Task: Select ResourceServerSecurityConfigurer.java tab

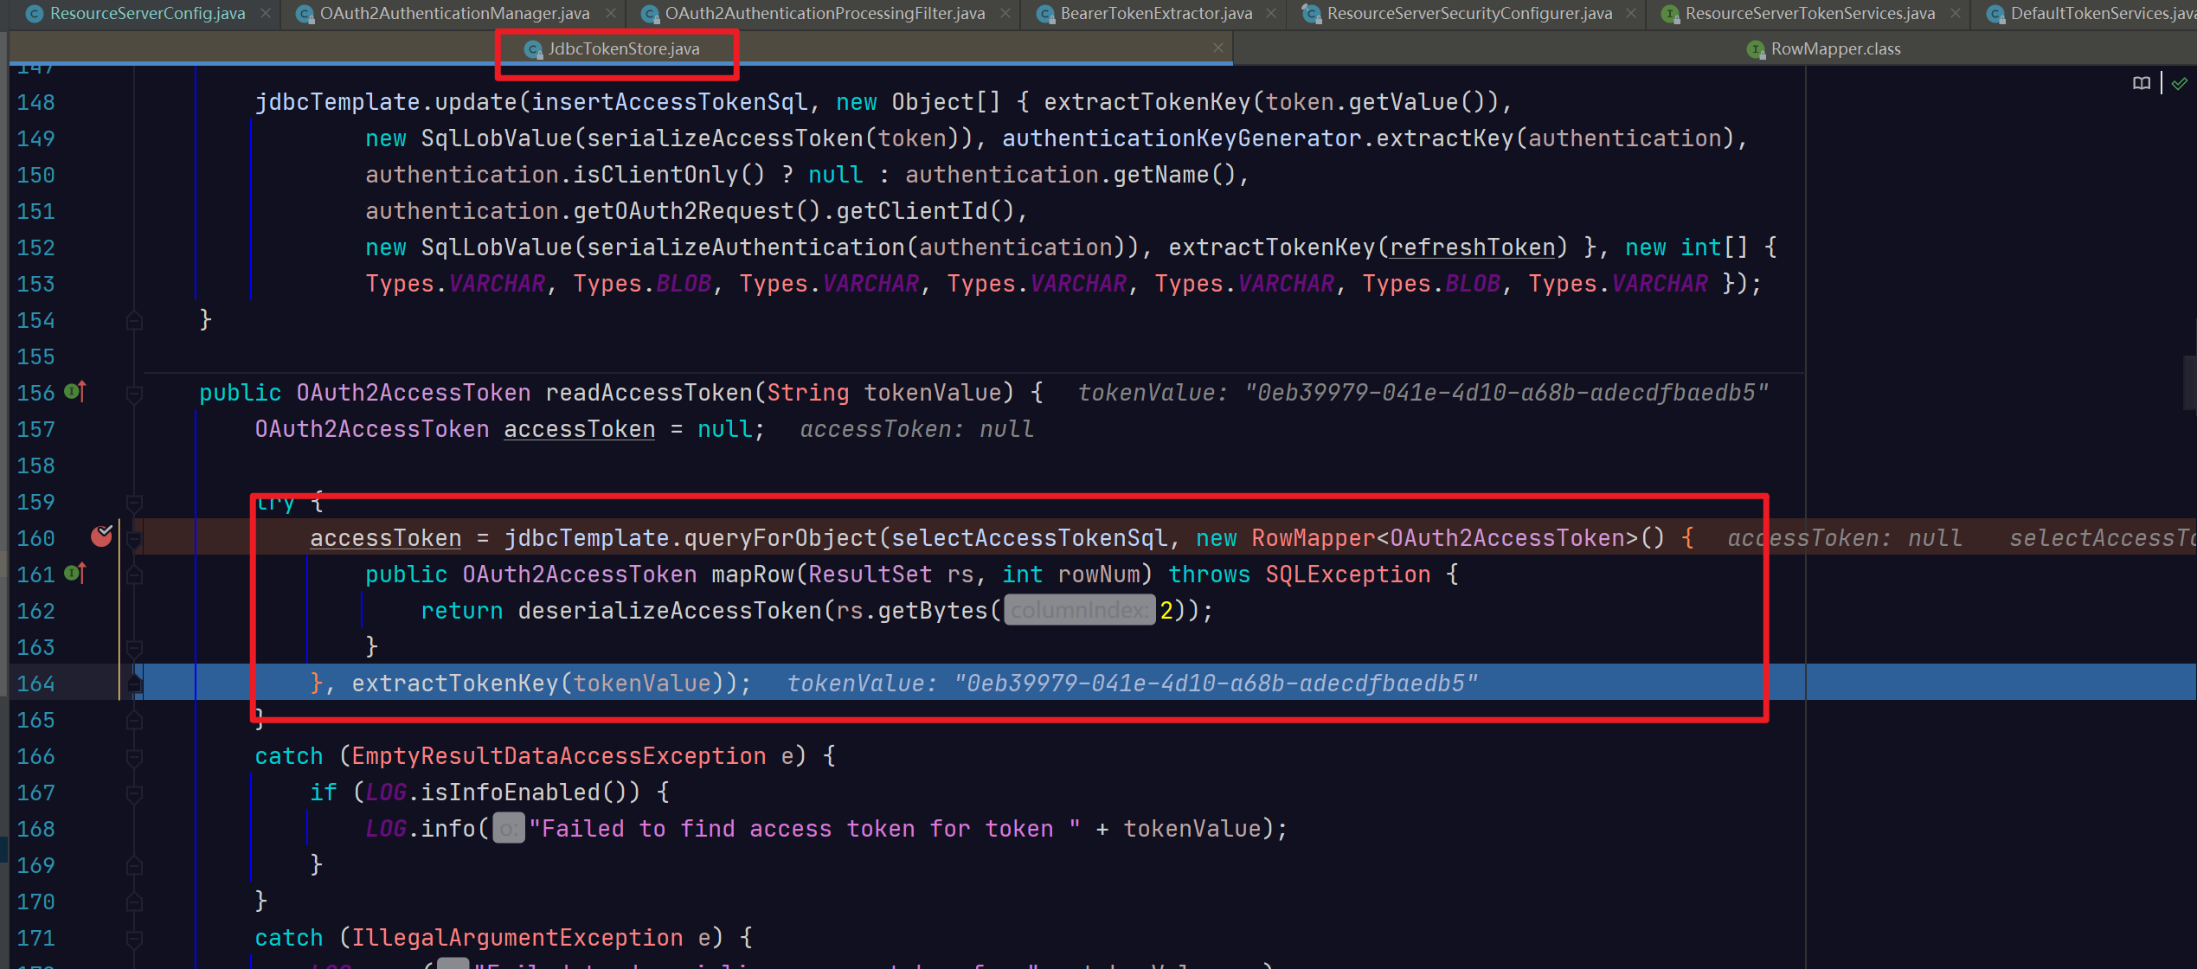Action: coord(1469,14)
